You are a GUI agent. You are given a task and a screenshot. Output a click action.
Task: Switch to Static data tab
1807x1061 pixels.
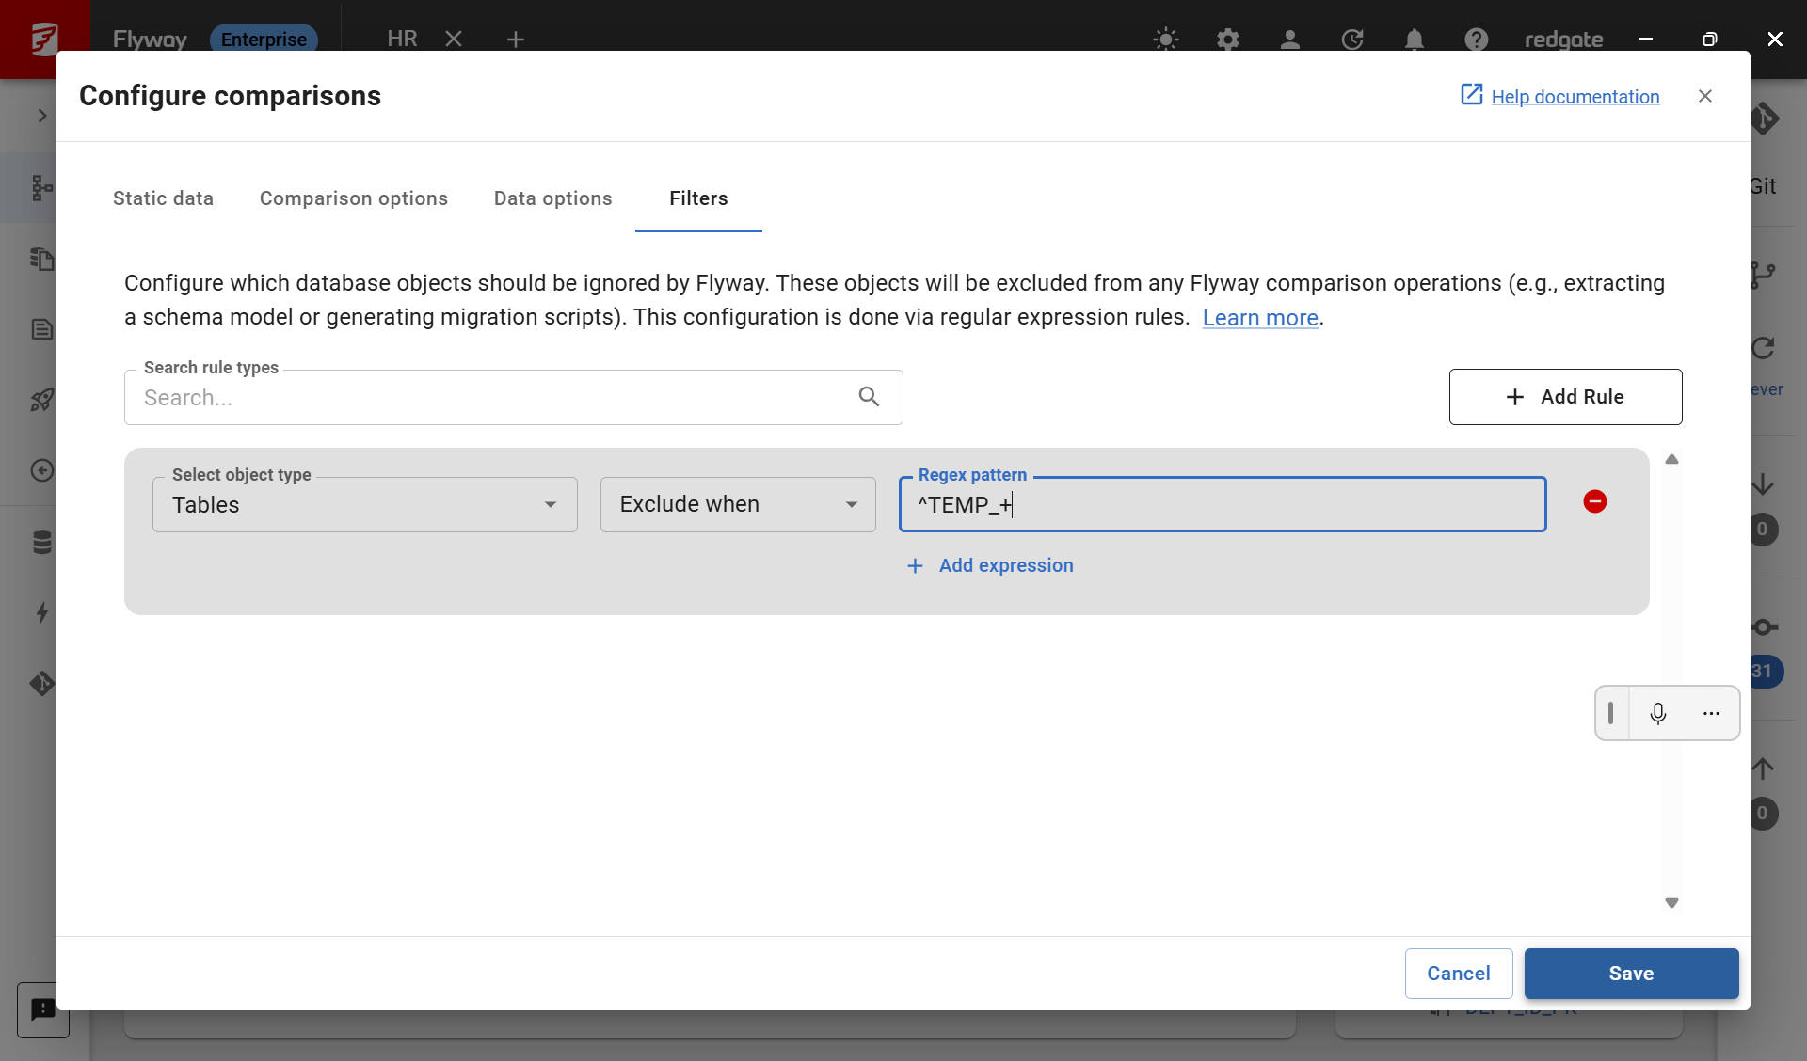[163, 198]
